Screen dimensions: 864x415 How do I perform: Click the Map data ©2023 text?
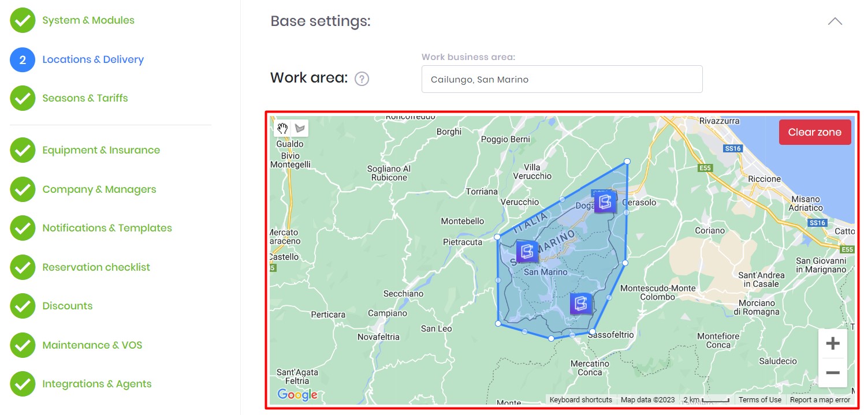(647, 399)
